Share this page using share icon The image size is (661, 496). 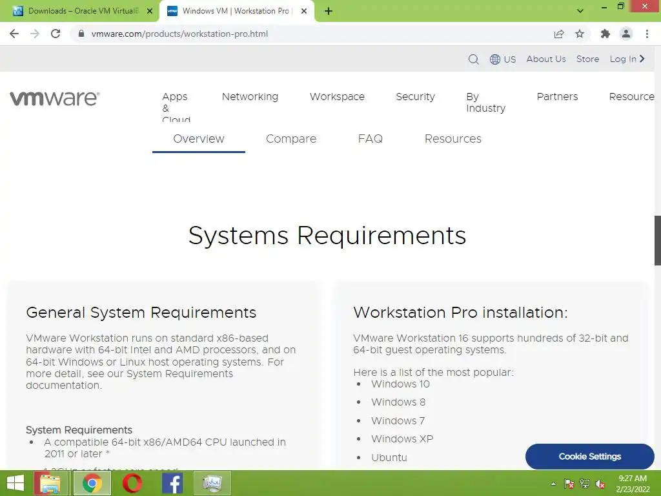[x=558, y=34]
